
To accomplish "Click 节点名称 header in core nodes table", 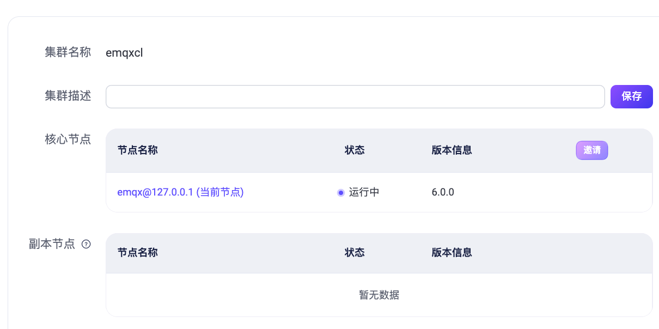I will click(x=137, y=150).
